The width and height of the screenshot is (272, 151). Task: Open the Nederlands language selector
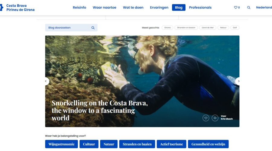pyautogui.click(x=264, y=8)
